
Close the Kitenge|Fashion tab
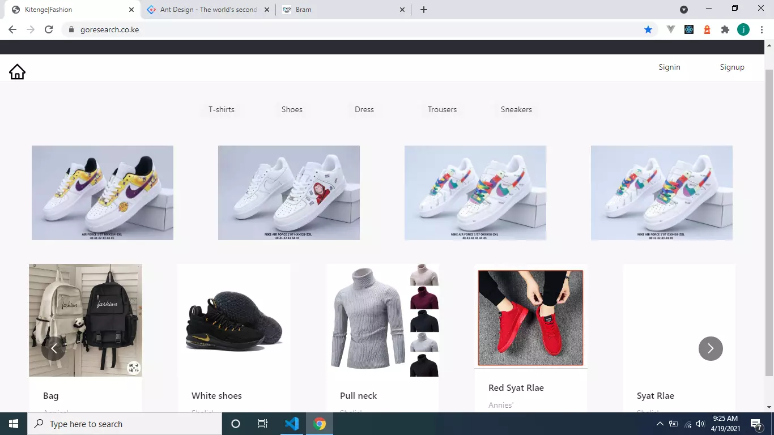tap(131, 10)
